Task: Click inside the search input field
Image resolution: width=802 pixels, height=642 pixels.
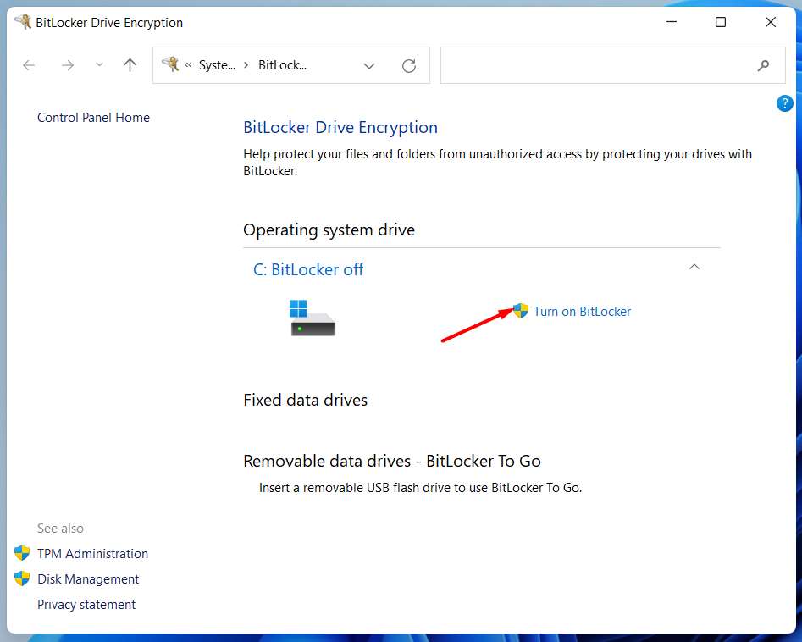Action: point(593,65)
